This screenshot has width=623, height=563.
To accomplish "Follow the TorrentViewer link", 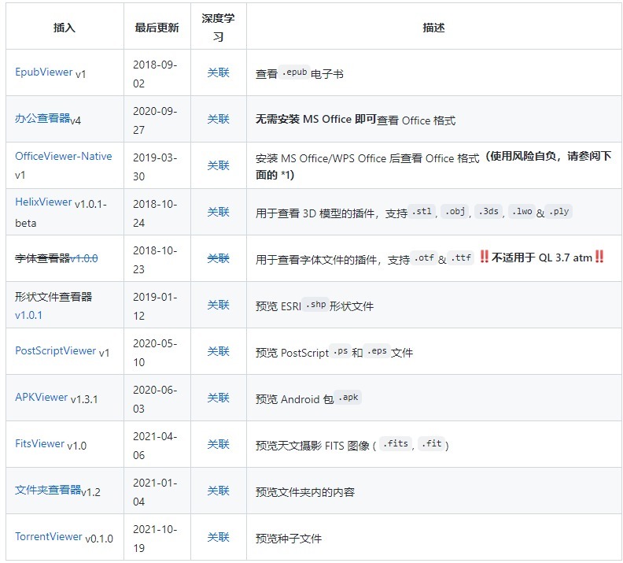I will click(x=48, y=537).
